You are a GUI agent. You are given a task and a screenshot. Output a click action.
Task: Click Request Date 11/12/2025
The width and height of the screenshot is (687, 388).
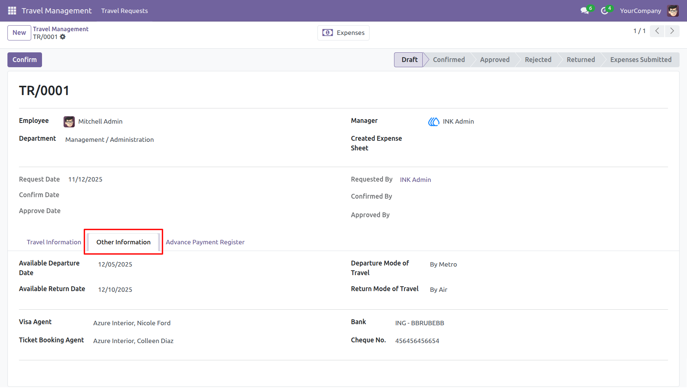click(x=85, y=179)
